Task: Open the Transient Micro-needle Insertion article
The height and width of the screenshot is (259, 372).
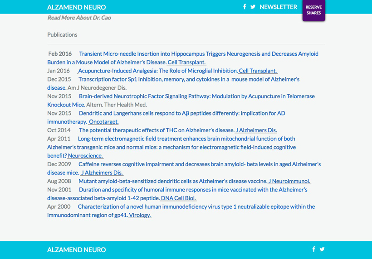Action: coord(198,54)
